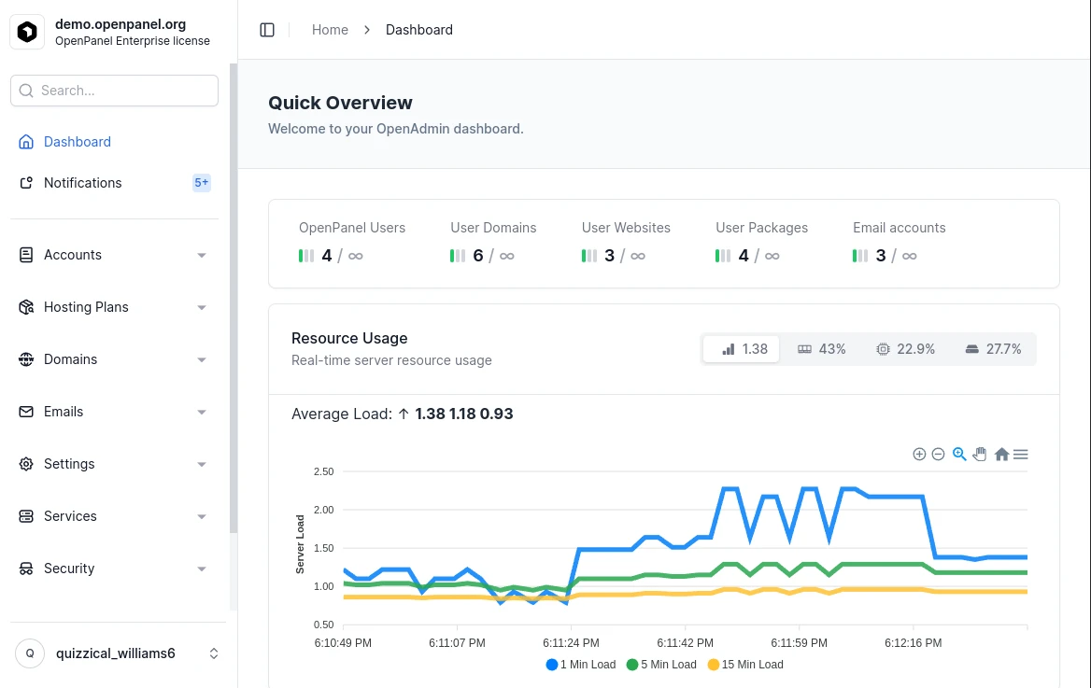Expand the Hosting Plans menu arrow
The image size is (1091, 688).
202,307
